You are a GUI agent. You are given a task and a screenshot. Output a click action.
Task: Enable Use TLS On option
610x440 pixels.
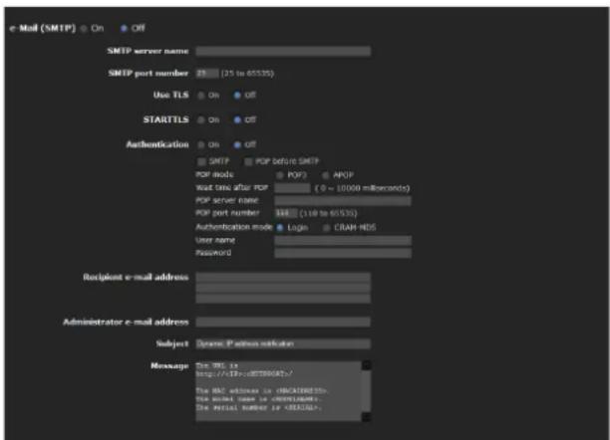pyautogui.click(x=200, y=96)
